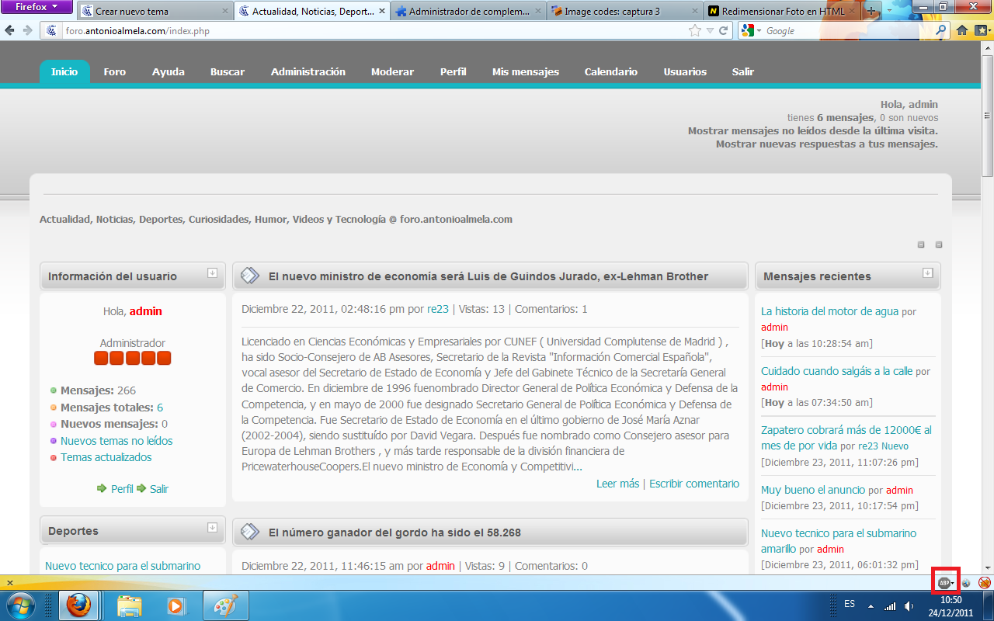Click Salir in the top navigation
The image size is (994, 621).
pos(743,71)
